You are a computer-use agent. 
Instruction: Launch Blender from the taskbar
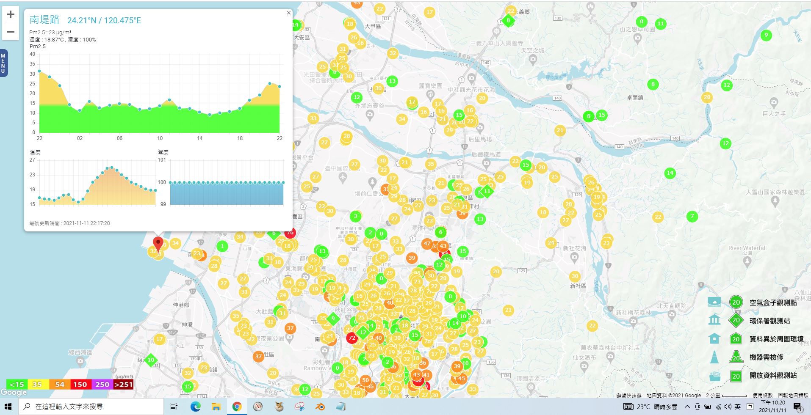coord(320,407)
